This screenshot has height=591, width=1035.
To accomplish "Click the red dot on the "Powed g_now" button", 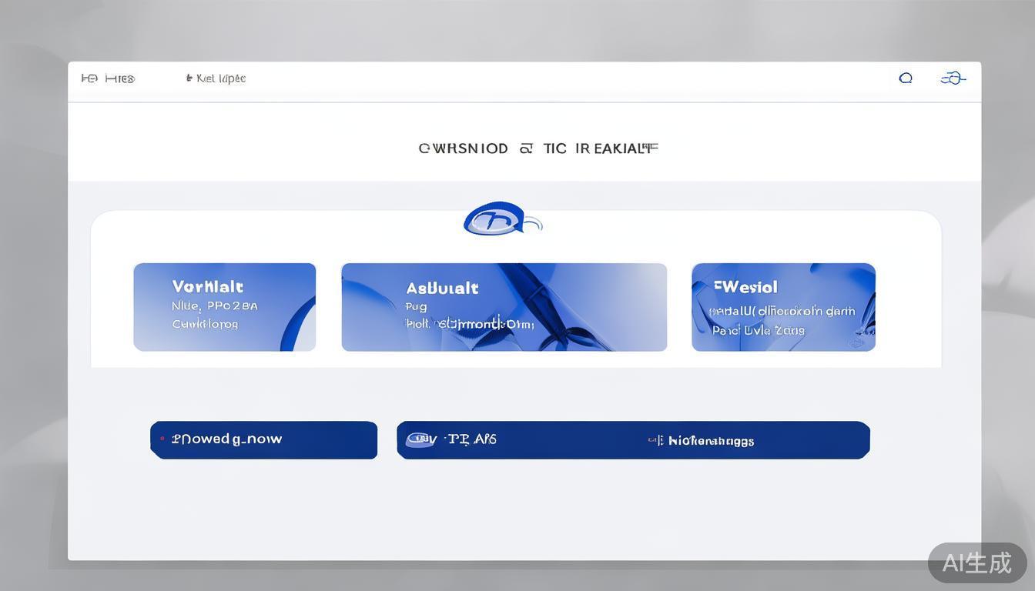I will tap(162, 439).
